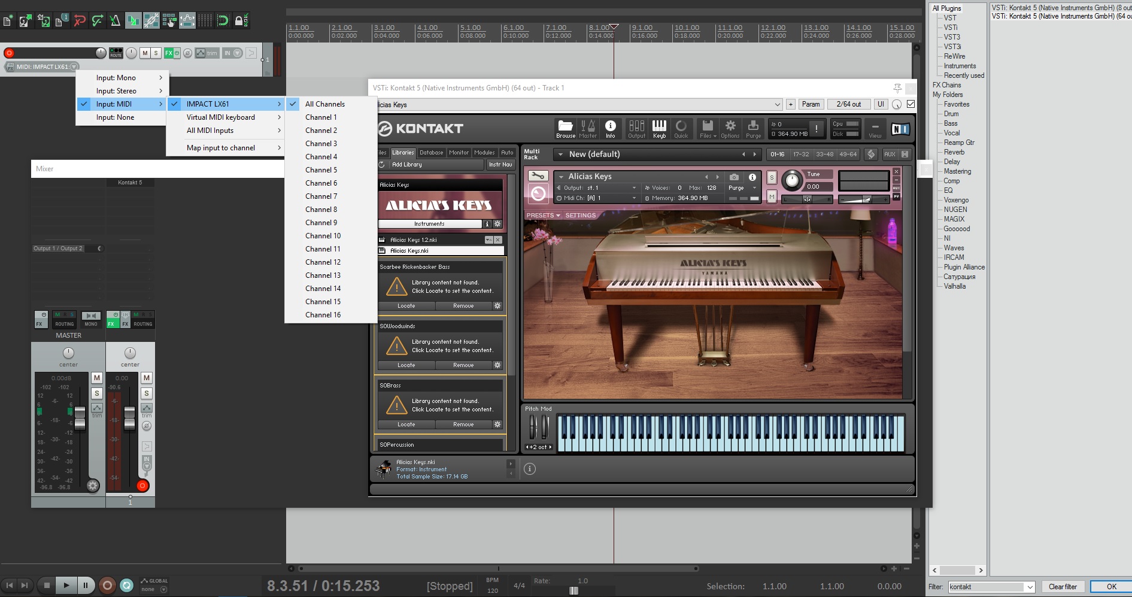Click the Kontakt Info icon
The height and width of the screenshot is (597, 1132).
[610, 128]
